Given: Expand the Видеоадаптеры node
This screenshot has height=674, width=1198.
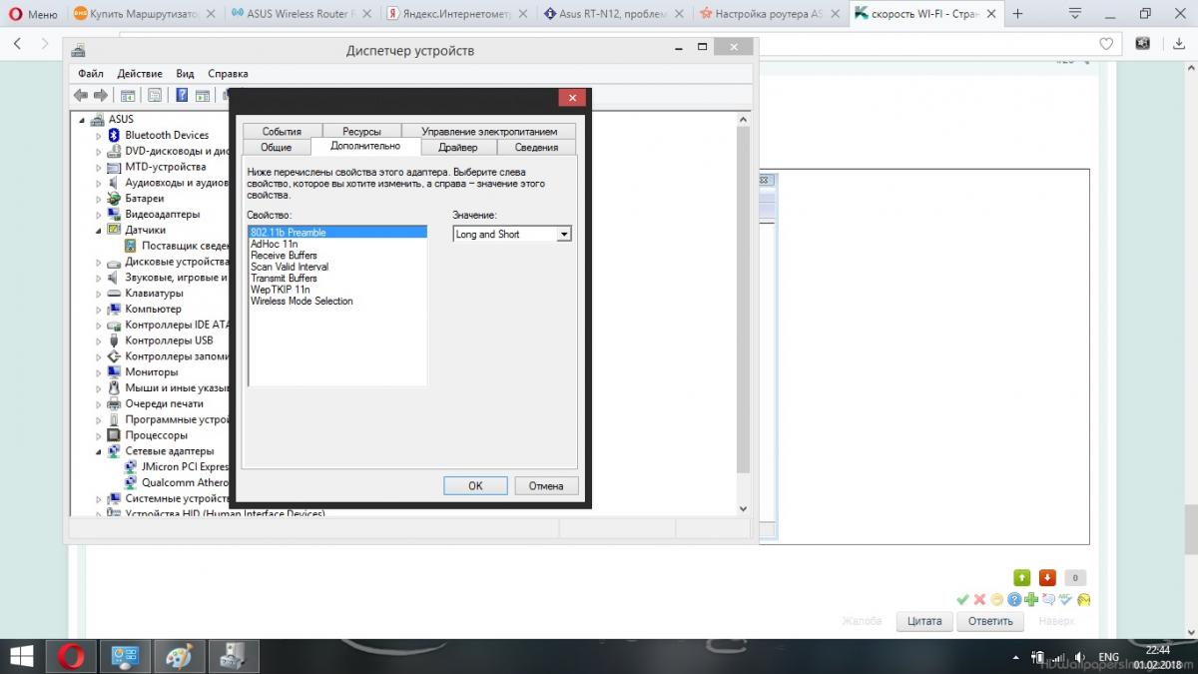Looking at the screenshot, I should coord(99,214).
